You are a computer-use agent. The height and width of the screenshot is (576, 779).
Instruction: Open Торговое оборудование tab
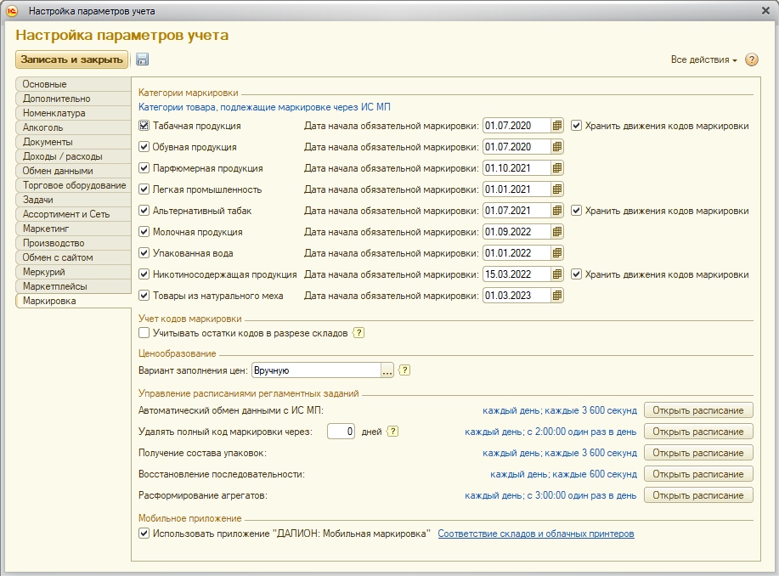[x=73, y=185]
